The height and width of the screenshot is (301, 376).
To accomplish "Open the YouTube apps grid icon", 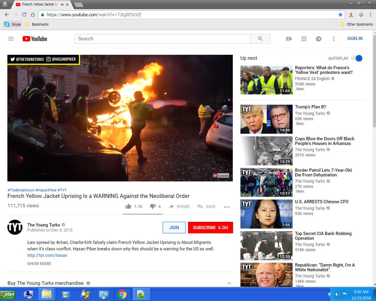I will click(x=304, y=39).
